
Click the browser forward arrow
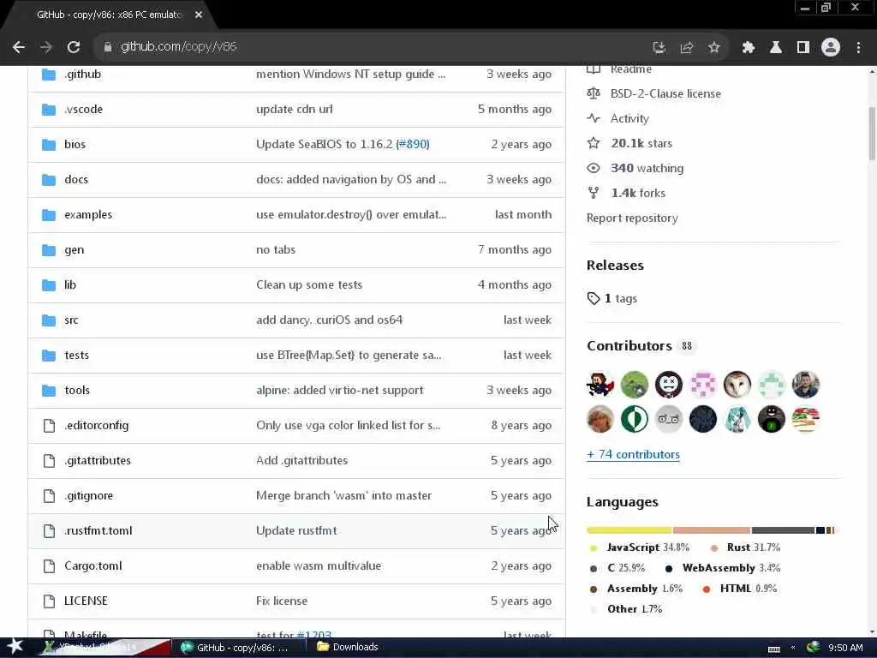(x=46, y=48)
